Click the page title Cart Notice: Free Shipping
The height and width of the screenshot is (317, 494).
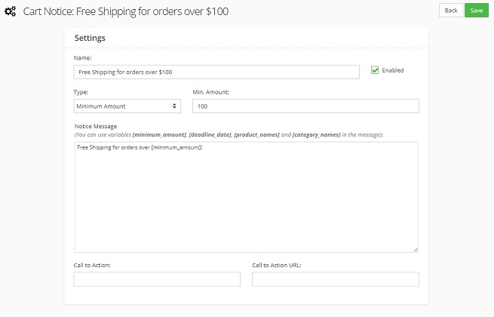point(126,11)
